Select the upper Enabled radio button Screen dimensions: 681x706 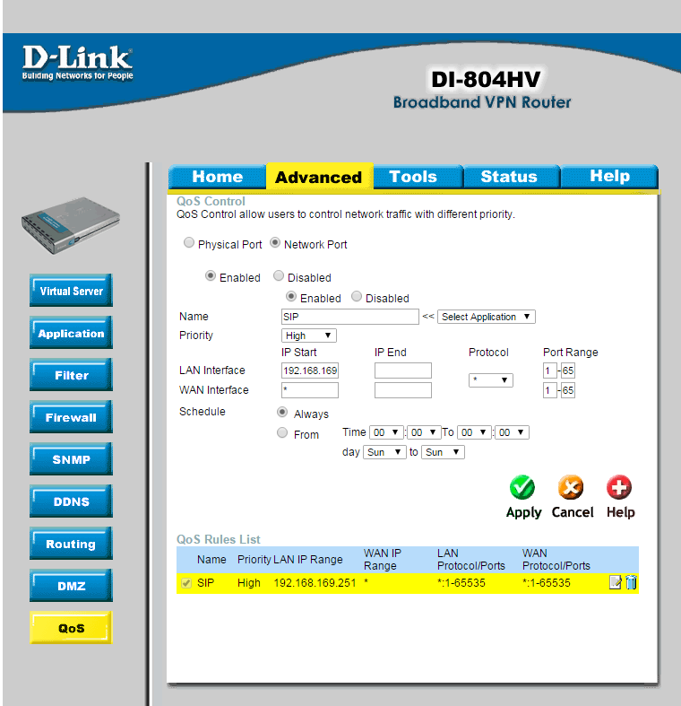210,275
